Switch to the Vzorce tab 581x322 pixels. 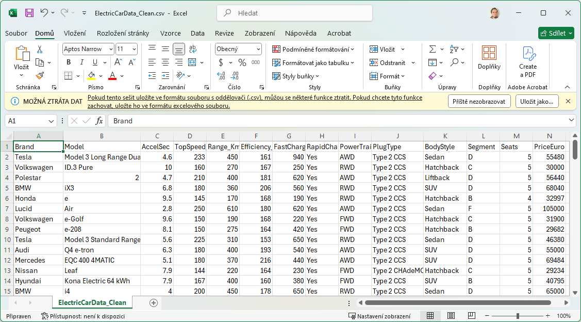click(x=171, y=33)
